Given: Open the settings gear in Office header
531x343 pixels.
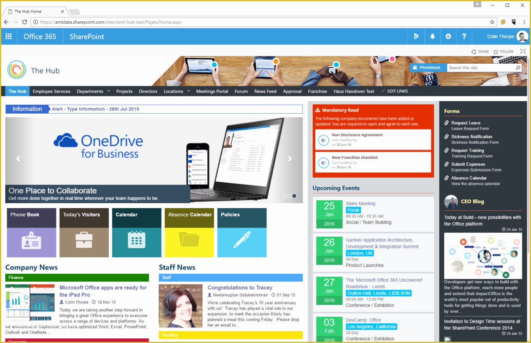Looking at the screenshot, I should (448, 37).
